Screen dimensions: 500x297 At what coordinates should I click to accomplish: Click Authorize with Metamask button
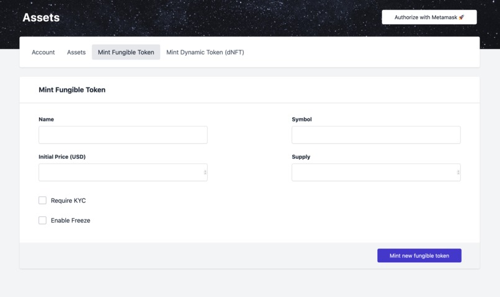[x=429, y=17]
